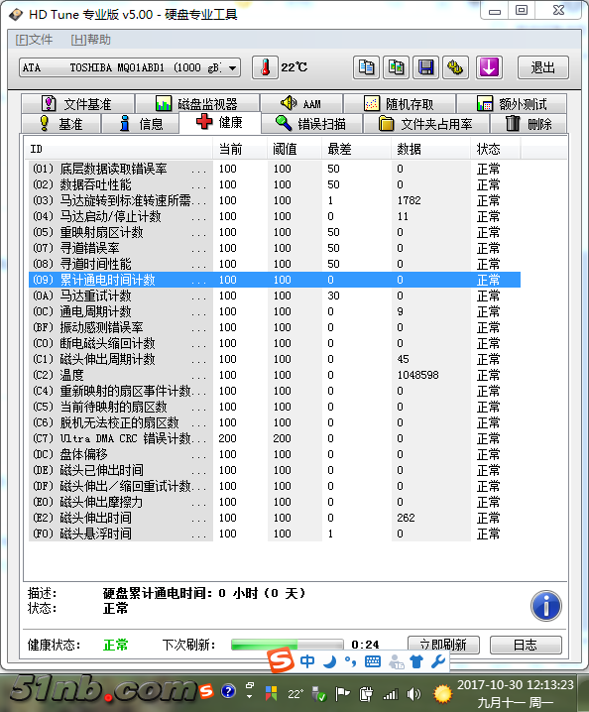Open the taskbar clock showing 2017-10-30

[x=515, y=694]
